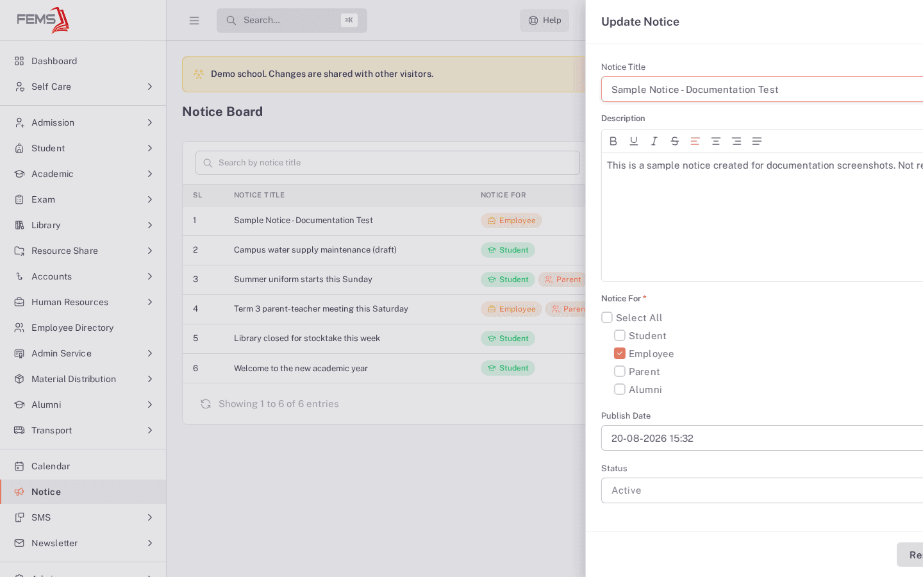Expand the Academic submenu
Viewport: 923px width, 577px height.
click(83, 174)
